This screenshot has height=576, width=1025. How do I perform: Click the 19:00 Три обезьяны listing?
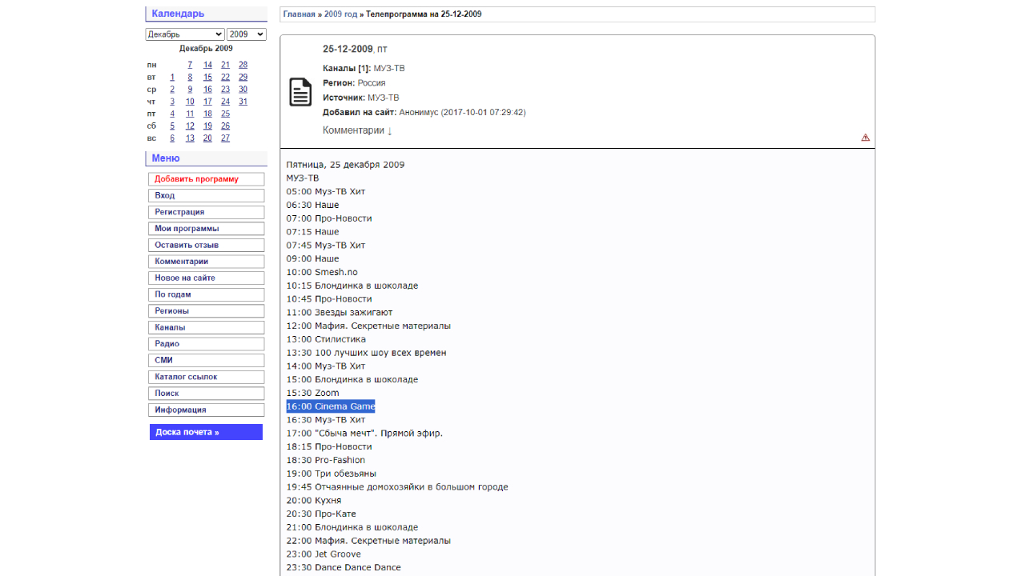[332, 474]
